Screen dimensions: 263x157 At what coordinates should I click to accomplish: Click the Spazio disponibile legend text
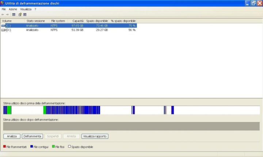(x=82, y=147)
